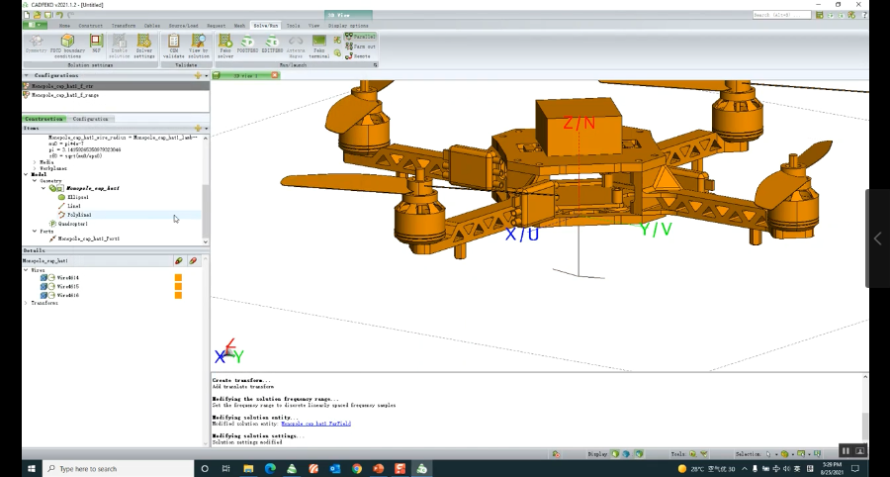
Task: Collapse the Monopole_cap_hat1 geometry node
Action: coord(44,187)
